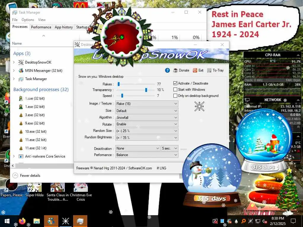Open the File menu in Task Manager
Viewport: 303px width, 227px height.
pos(15,20)
